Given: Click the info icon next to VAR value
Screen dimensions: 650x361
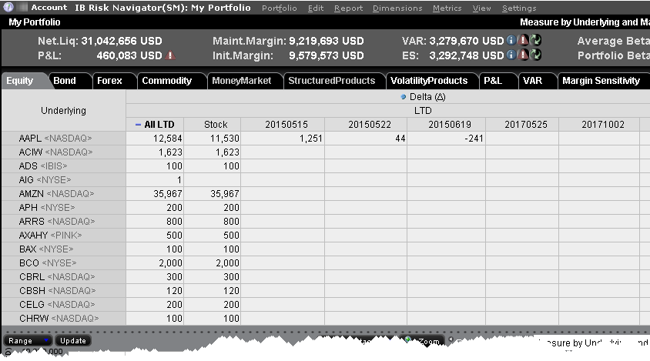Looking at the screenshot, I should [511, 40].
